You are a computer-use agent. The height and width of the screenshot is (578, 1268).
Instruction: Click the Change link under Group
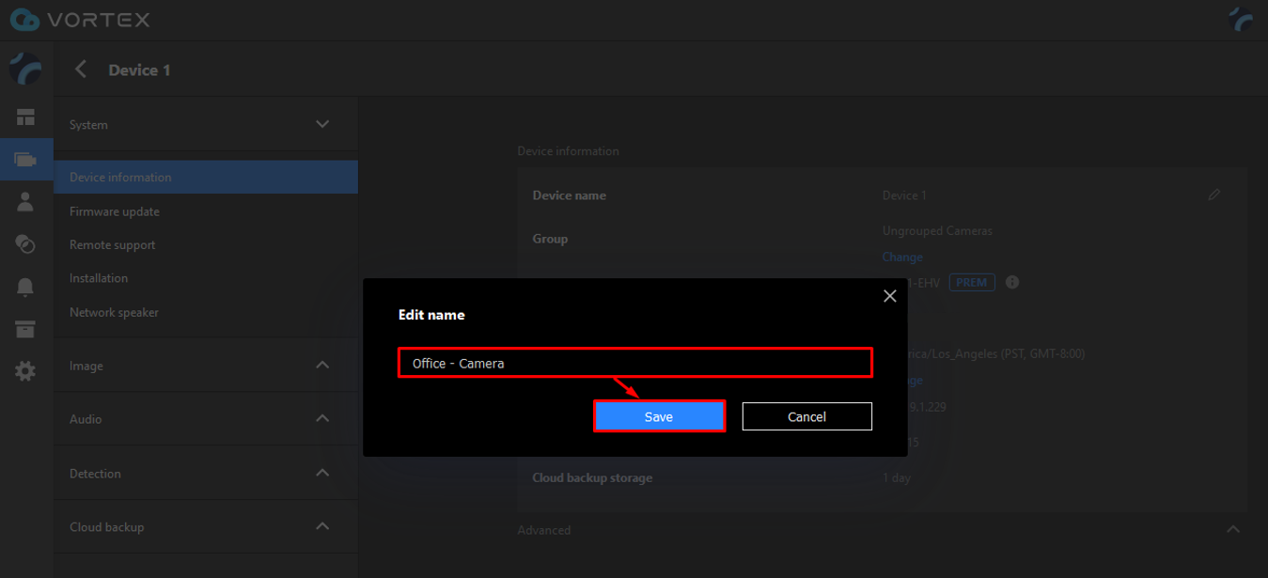click(901, 257)
